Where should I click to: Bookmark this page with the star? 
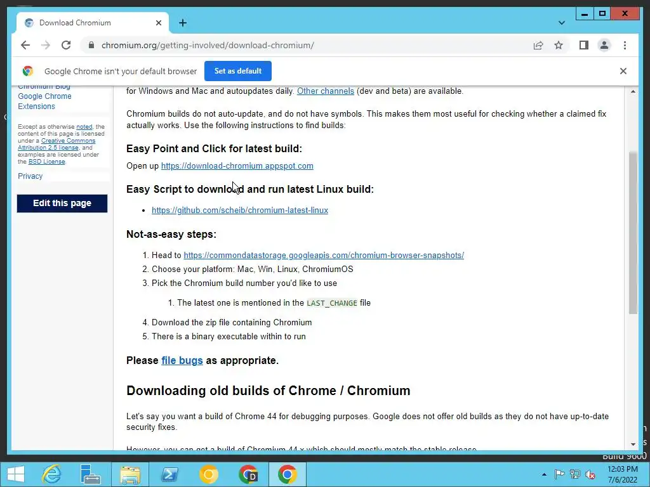click(x=559, y=45)
